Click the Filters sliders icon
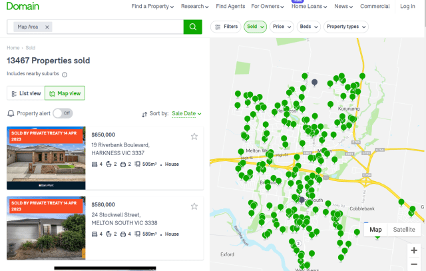 (x=218, y=27)
